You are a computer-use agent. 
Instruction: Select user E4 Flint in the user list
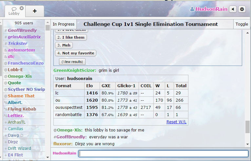point(24,155)
